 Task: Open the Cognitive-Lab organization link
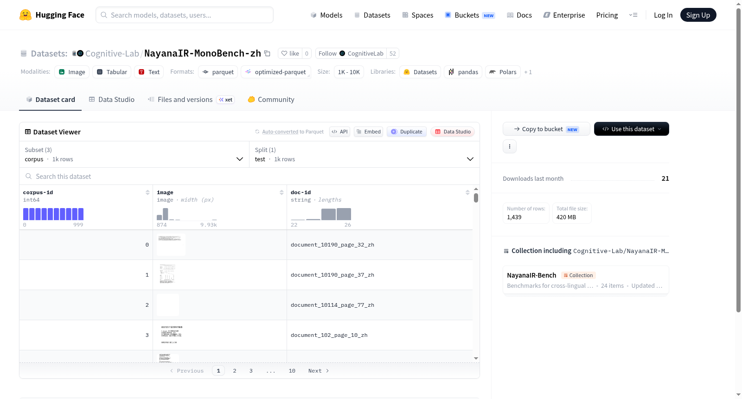tap(112, 53)
